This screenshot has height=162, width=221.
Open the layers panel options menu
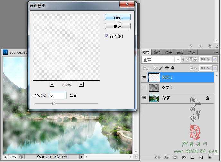[x=216, y=52]
